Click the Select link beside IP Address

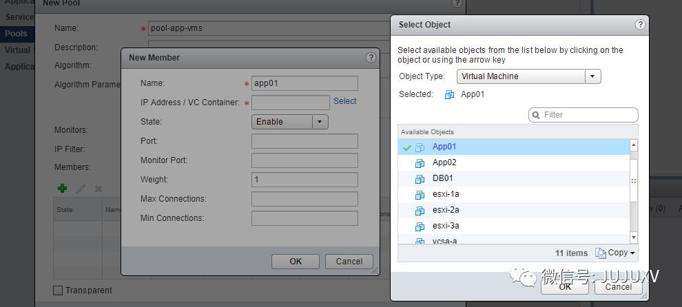click(x=345, y=101)
